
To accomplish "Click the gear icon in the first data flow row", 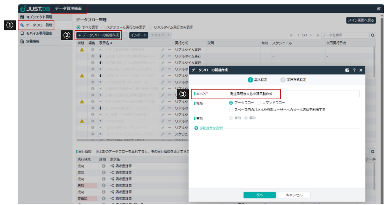I will click(x=93, y=50).
